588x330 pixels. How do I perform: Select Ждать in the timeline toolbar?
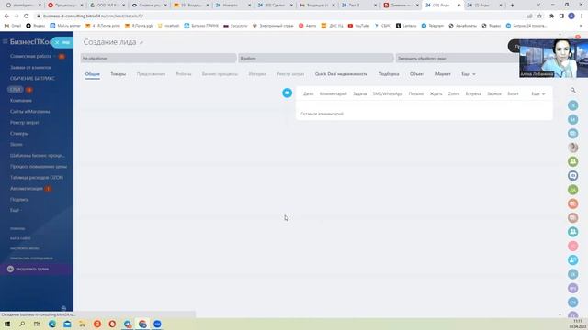coord(435,93)
